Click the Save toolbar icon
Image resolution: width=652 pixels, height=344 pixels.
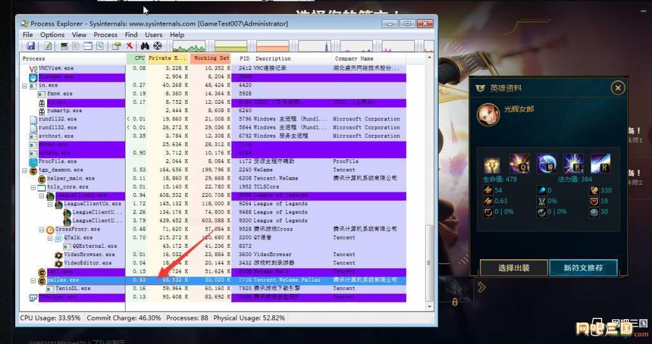click(x=31, y=46)
